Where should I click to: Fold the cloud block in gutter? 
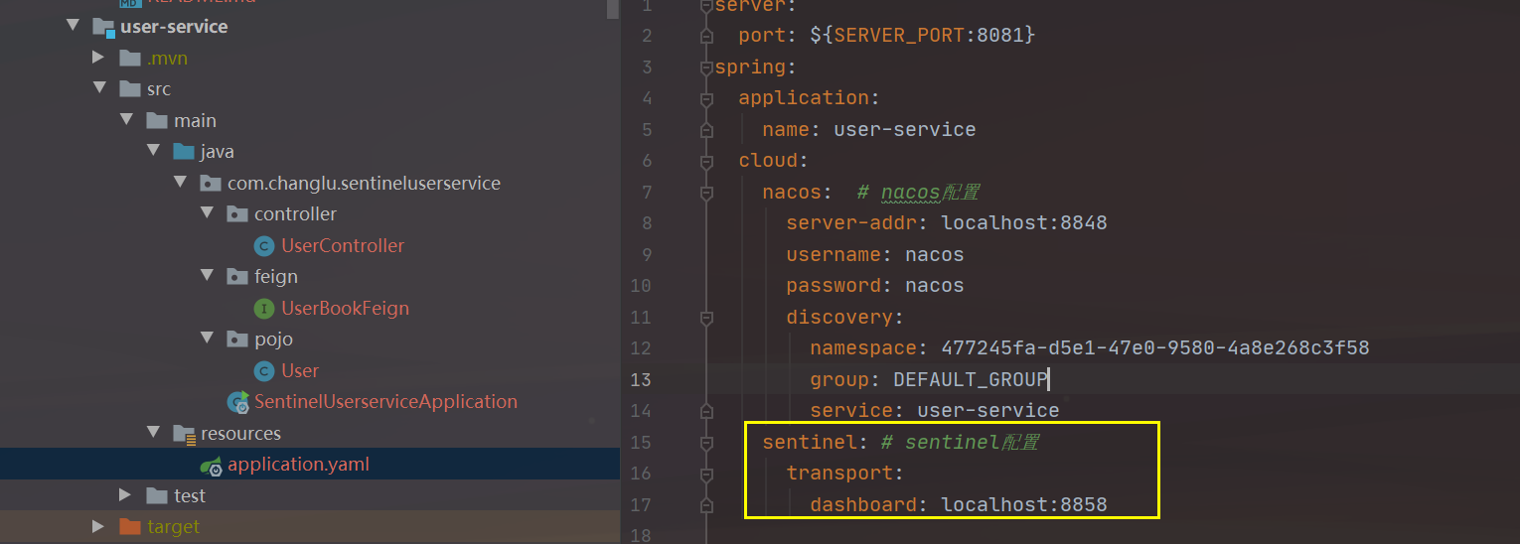pyautogui.click(x=706, y=161)
